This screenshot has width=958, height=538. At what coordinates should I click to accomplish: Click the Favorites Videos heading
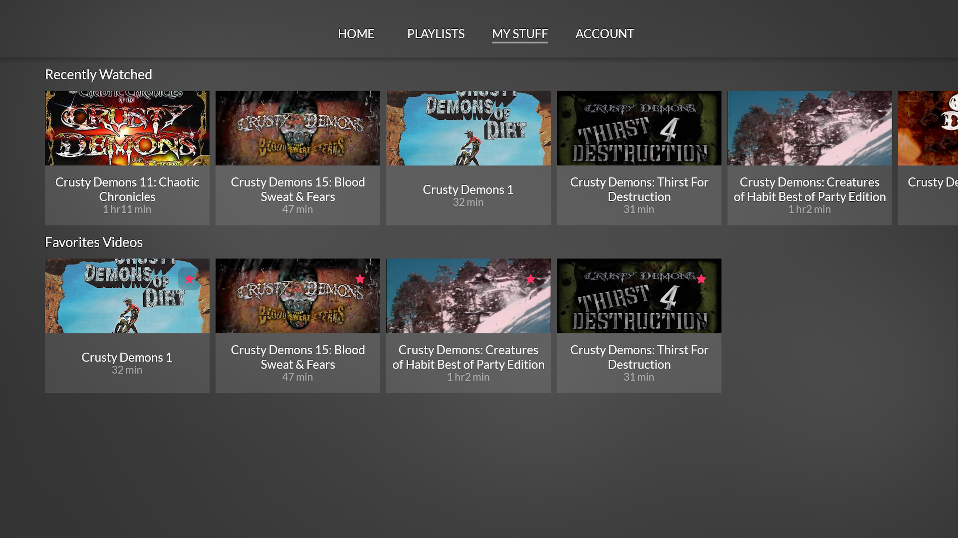[94, 242]
